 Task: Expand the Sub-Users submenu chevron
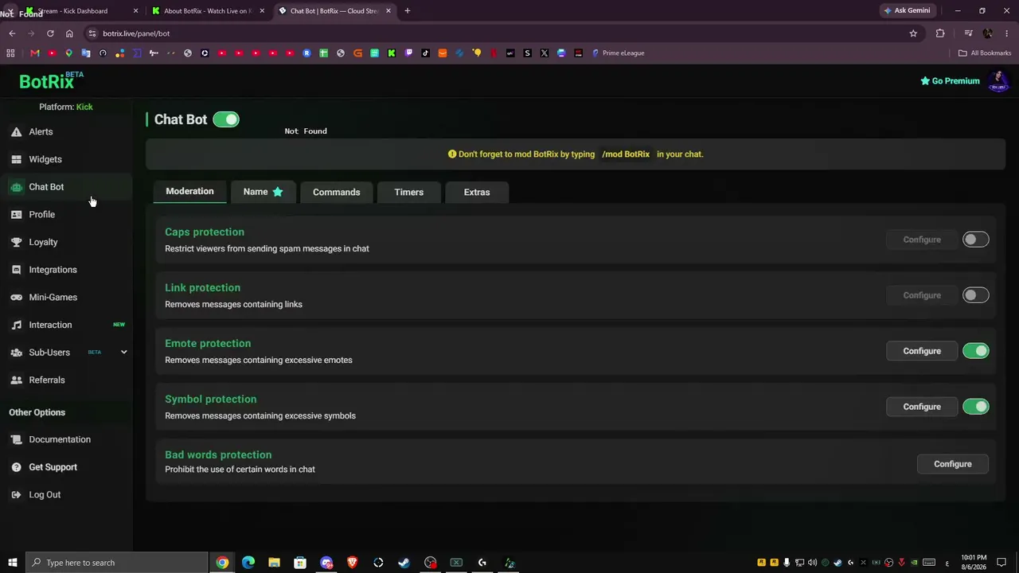point(123,352)
